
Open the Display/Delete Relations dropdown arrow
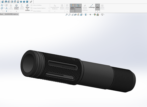55,11
